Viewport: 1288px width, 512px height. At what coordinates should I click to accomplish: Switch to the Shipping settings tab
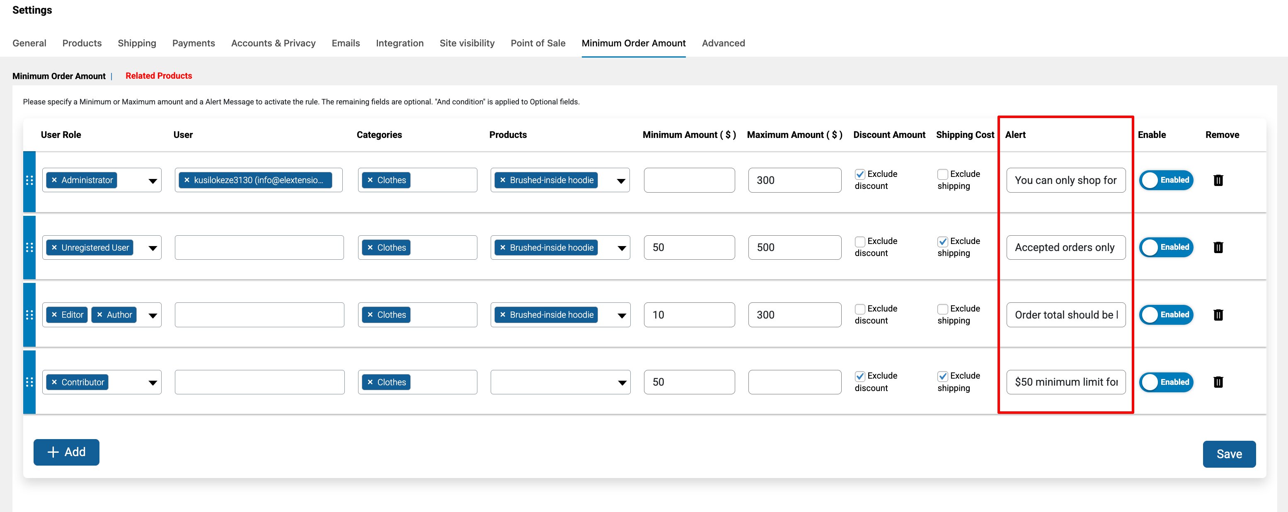(x=137, y=43)
